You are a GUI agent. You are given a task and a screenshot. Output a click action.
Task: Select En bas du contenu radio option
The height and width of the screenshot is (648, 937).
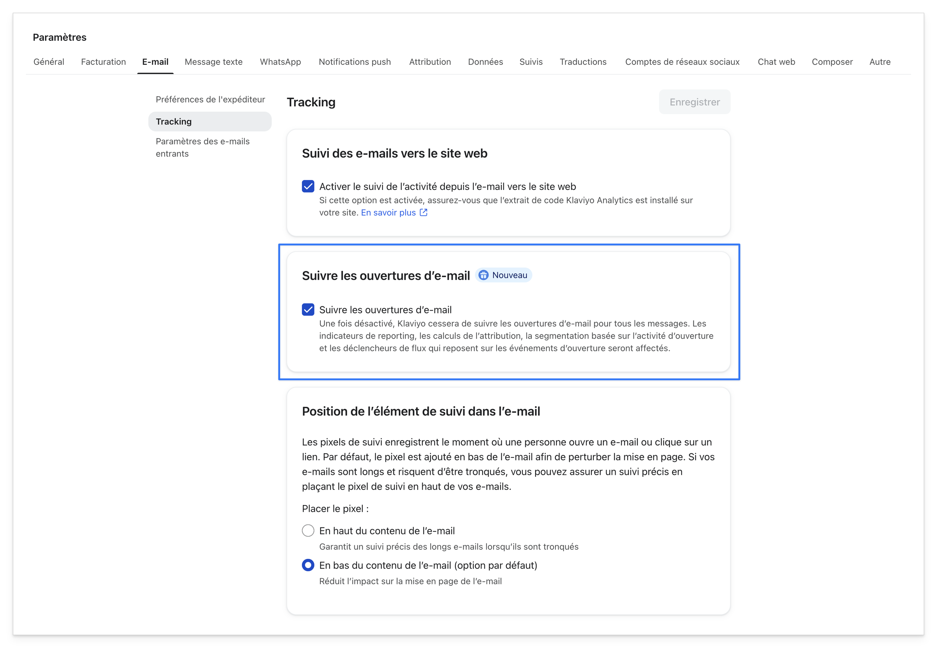[x=308, y=565]
